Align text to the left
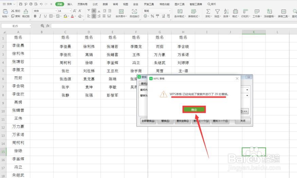The image size is (297, 178). tap(89, 16)
